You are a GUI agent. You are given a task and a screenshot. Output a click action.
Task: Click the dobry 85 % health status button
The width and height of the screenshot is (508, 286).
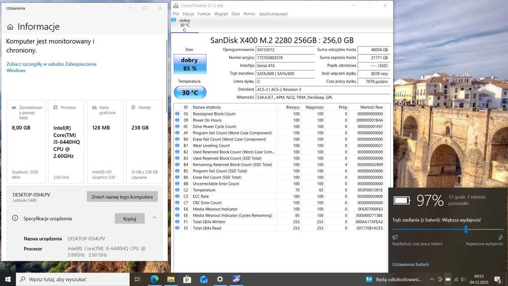point(190,64)
